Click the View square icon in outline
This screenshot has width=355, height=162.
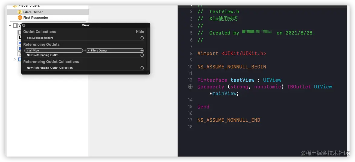pyautogui.click(x=15, y=25)
